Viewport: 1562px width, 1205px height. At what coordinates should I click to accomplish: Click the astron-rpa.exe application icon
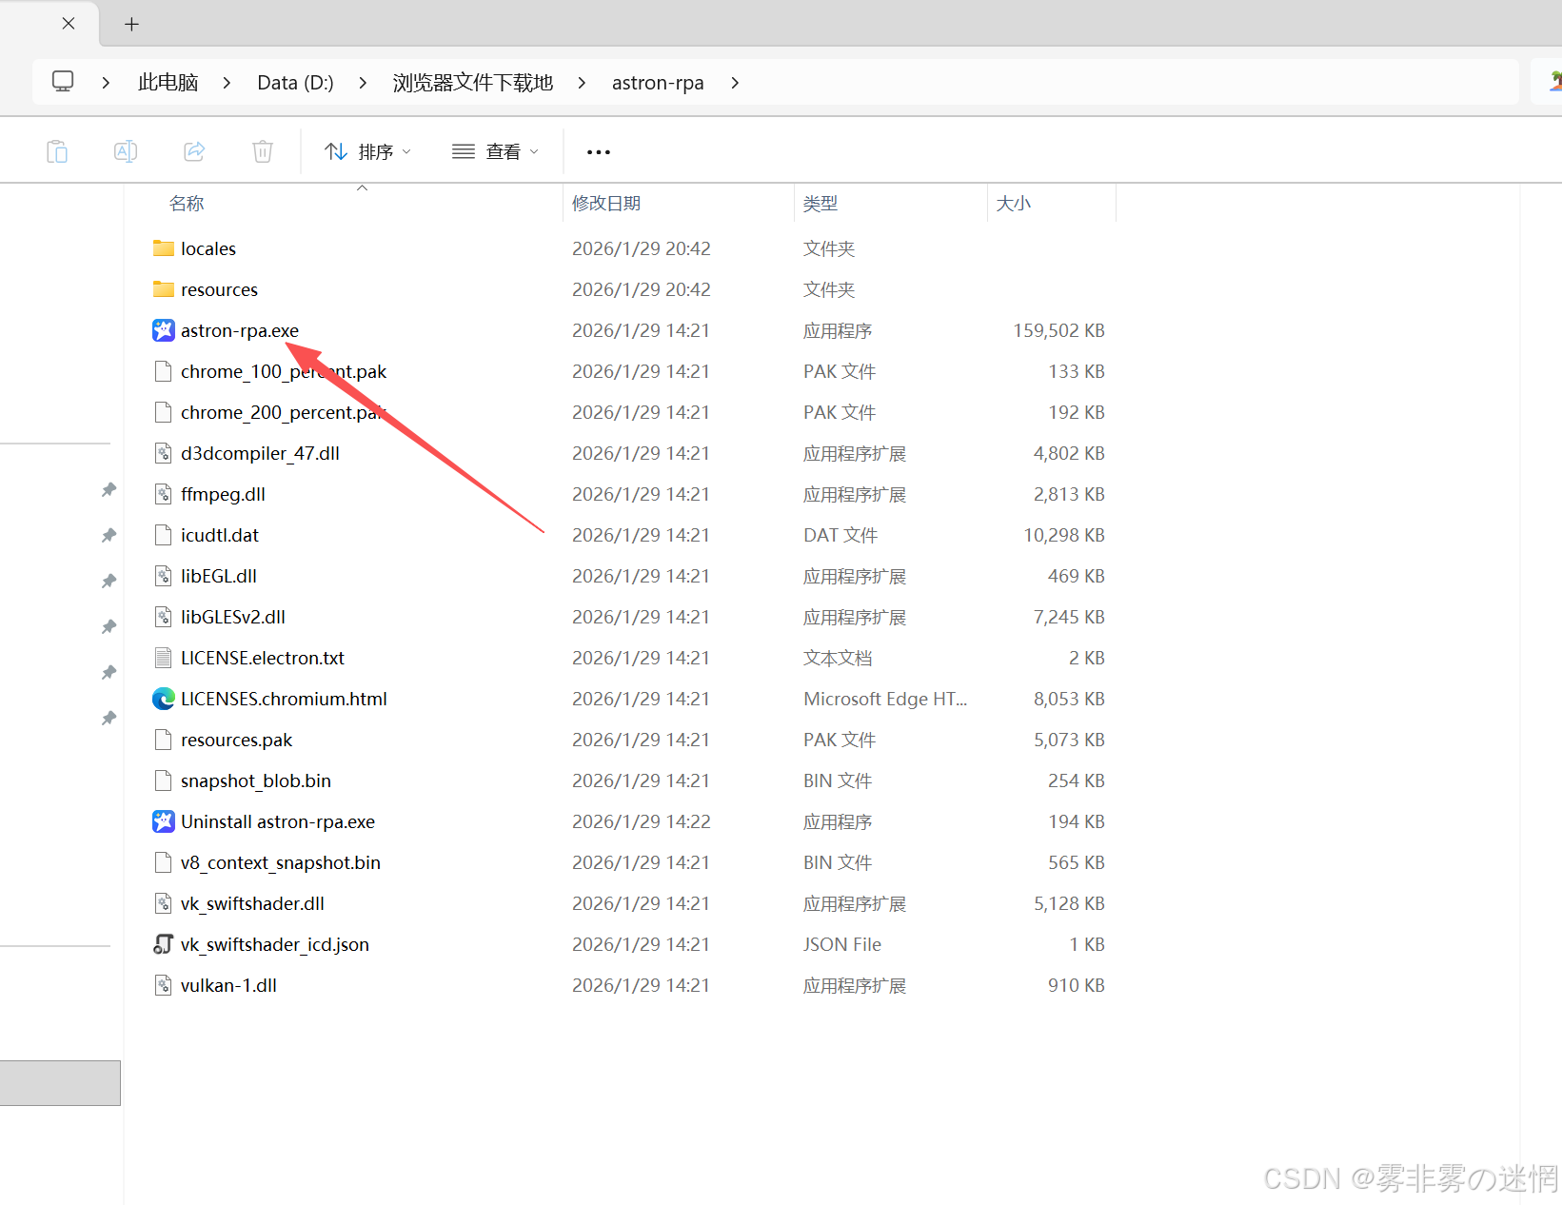click(164, 330)
